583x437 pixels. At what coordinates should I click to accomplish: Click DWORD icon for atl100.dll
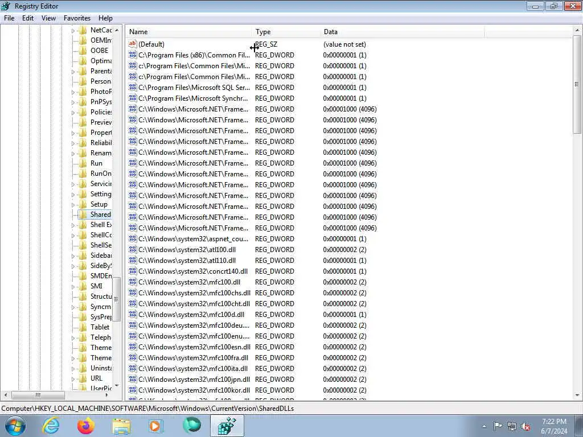pos(132,249)
